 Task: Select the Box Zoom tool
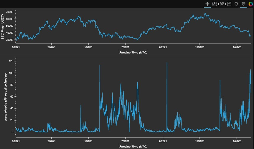[x=215, y=4]
